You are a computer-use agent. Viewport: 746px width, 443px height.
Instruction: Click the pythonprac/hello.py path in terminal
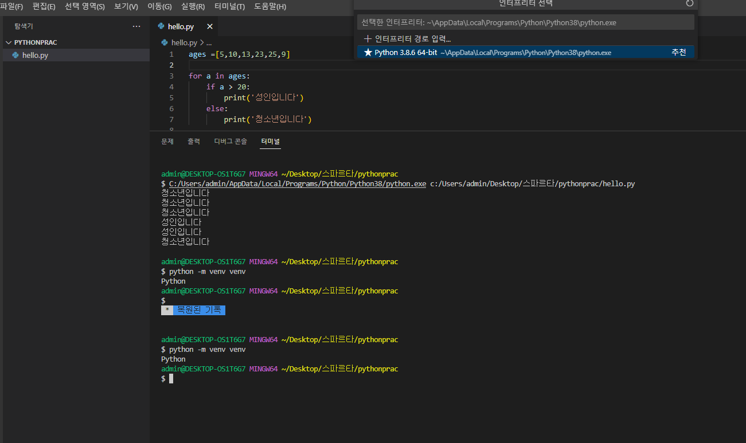pyautogui.click(x=533, y=184)
